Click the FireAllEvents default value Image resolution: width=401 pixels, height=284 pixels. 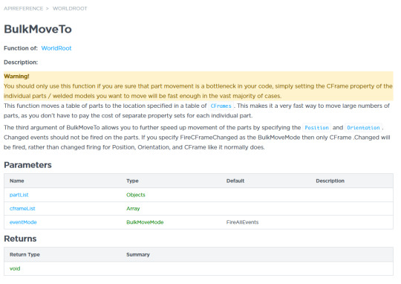click(242, 222)
